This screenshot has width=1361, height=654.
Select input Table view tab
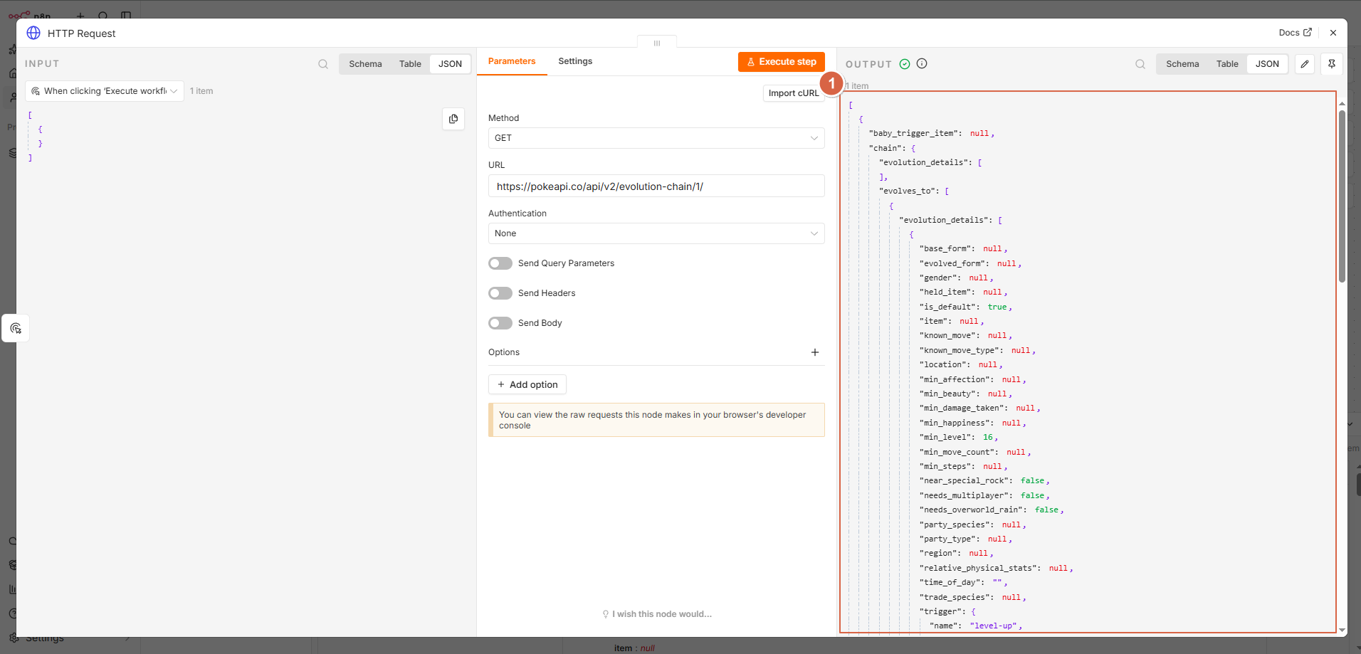[410, 64]
